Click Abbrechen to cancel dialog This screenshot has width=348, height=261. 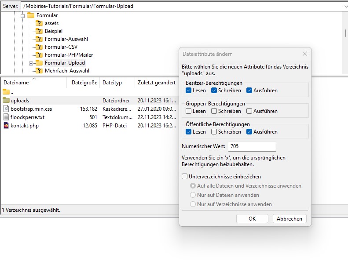tap(289, 219)
